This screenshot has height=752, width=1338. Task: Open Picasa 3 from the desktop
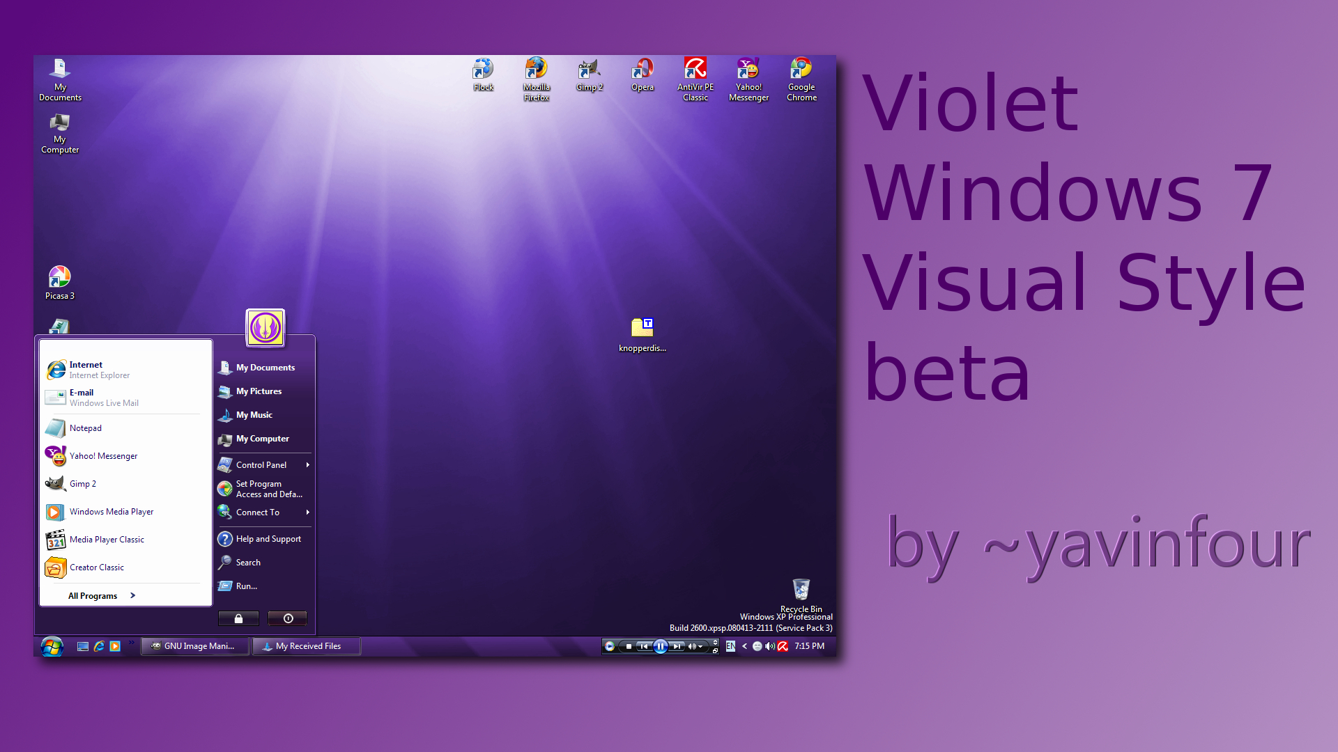click(59, 277)
